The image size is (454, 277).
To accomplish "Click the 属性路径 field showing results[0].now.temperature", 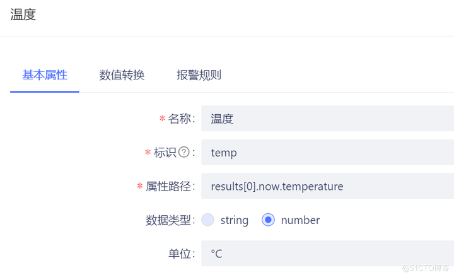I will click(x=328, y=186).
